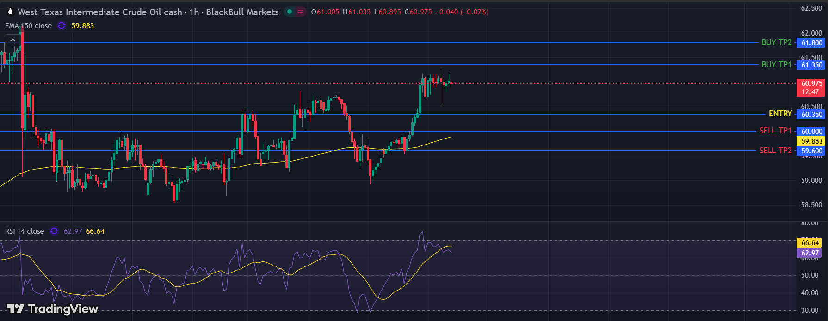Select the SELL TP1 line label
The image size is (828, 321).
(x=775, y=131)
